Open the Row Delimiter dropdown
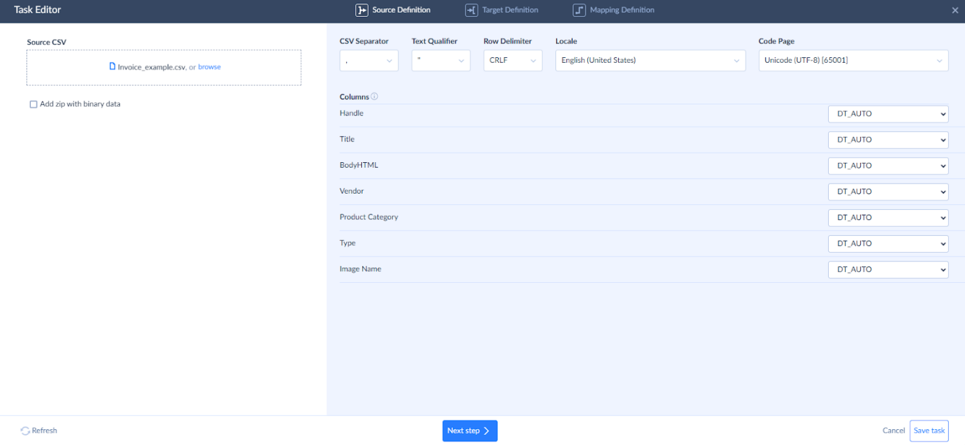Image resolution: width=965 pixels, height=445 pixels. [x=513, y=60]
